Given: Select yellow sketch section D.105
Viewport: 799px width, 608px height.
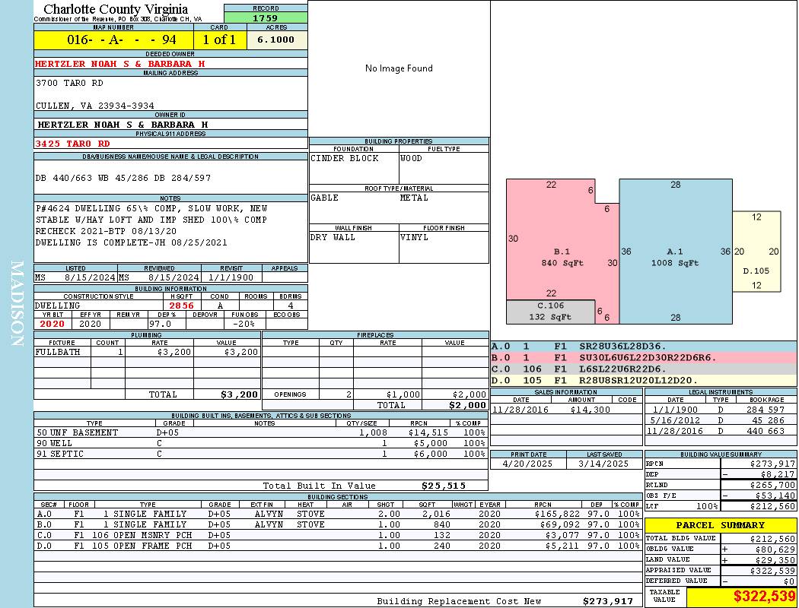Looking at the screenshot, I should 756,252.
